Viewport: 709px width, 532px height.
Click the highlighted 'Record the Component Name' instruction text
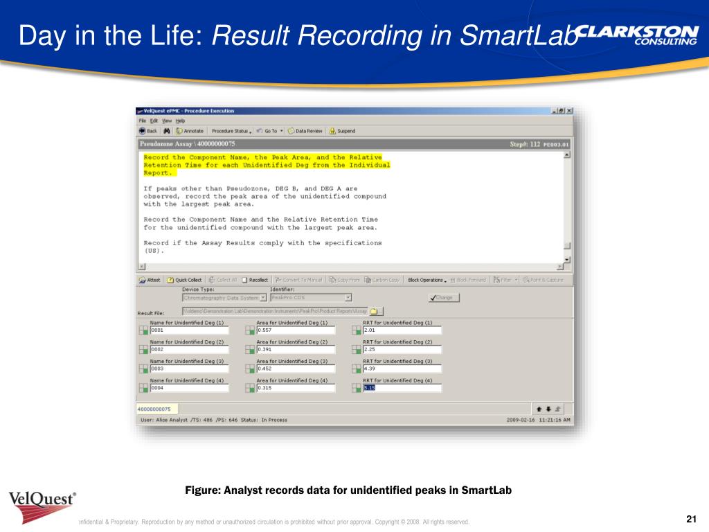tap(267, 165)
